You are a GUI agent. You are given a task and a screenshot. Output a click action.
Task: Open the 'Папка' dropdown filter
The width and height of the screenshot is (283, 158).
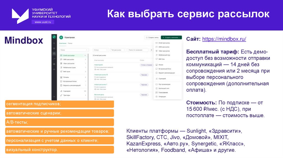[74, 50]
